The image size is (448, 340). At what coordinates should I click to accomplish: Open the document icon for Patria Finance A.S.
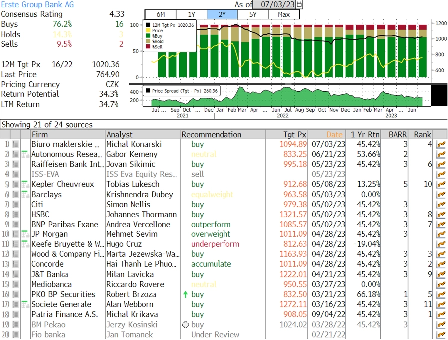coord(15,314)
